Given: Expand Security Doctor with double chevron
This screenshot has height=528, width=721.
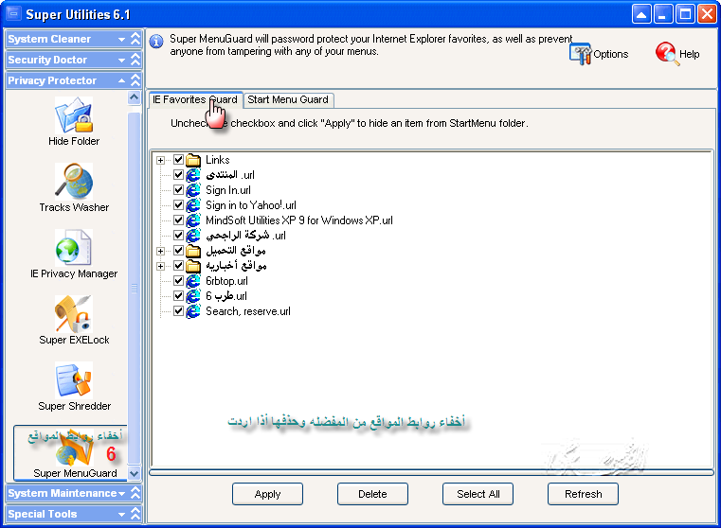Looking at the screenshot, I should click(135, 60).
